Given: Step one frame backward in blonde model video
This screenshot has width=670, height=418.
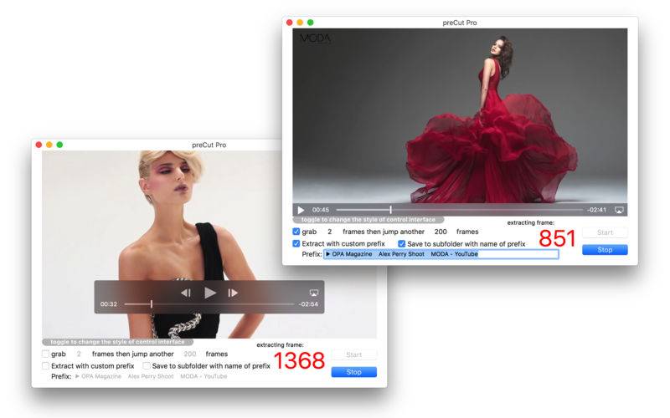Looking at the screenshot, I should coord(186,293).
